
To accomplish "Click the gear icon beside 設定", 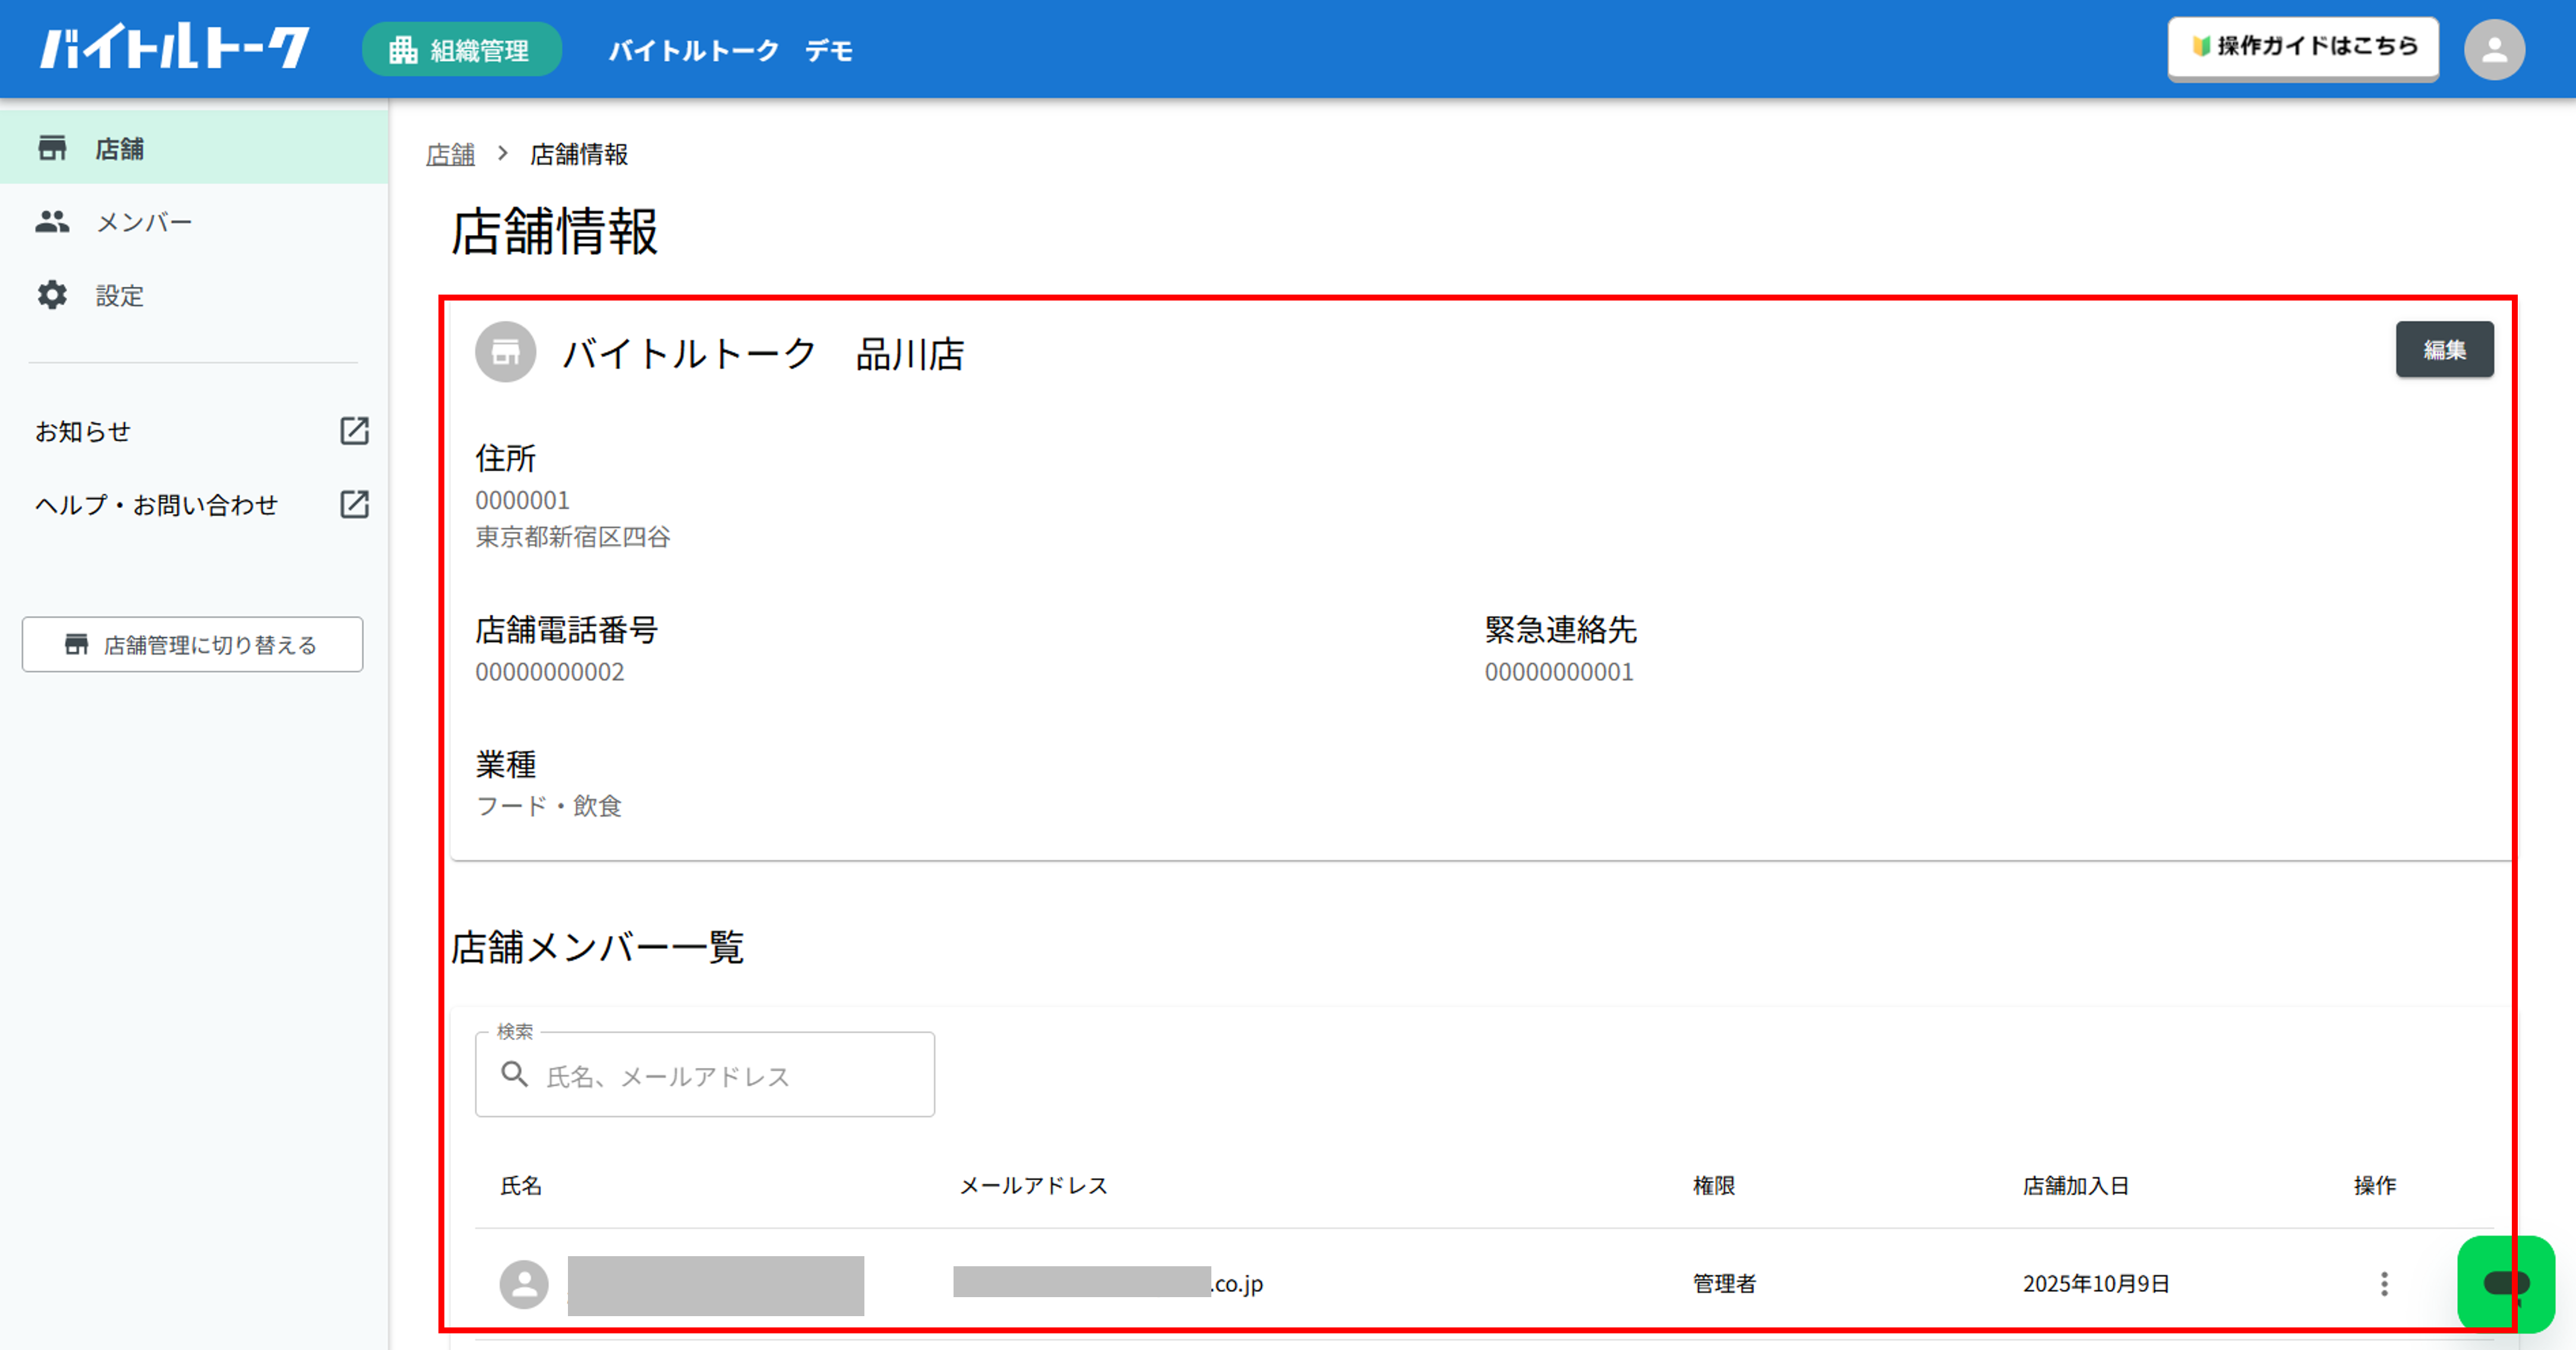I will [x=52, y=295].
